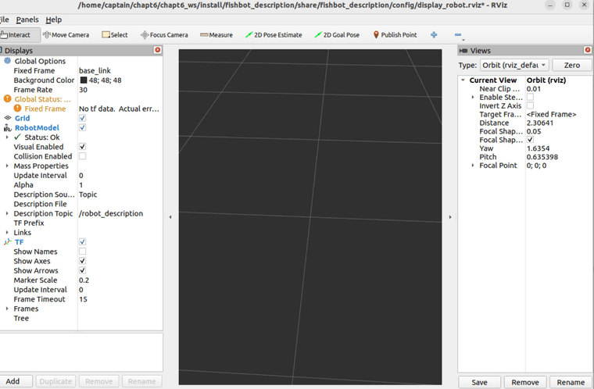Viewport: 594px width, 389px height.
Task: Open the Panels menu
Action: click(27, 20)
